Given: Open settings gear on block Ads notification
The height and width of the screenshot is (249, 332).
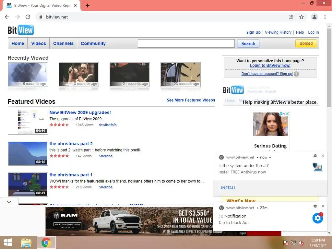Looking at the screenshot, I should (x=315, y=206).
